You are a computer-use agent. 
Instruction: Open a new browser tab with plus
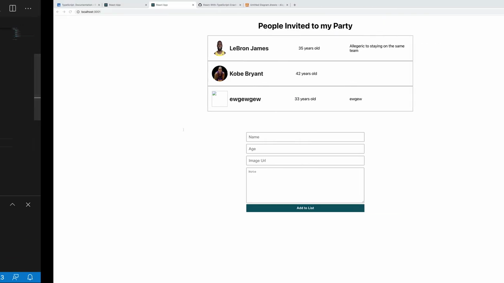pos(295,5)
